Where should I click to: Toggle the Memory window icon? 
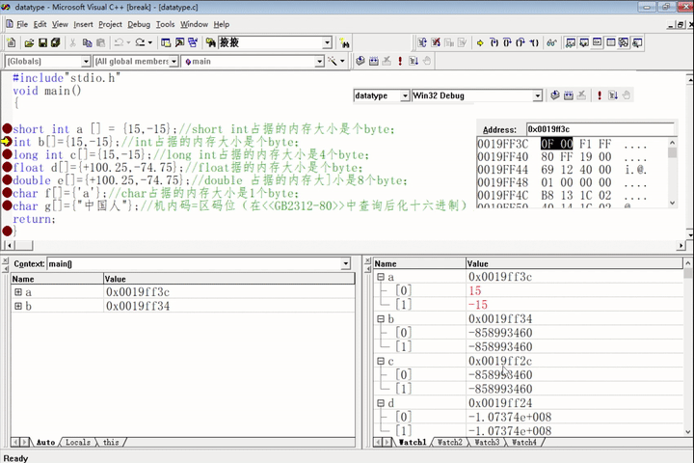click(x=610, y=42)
